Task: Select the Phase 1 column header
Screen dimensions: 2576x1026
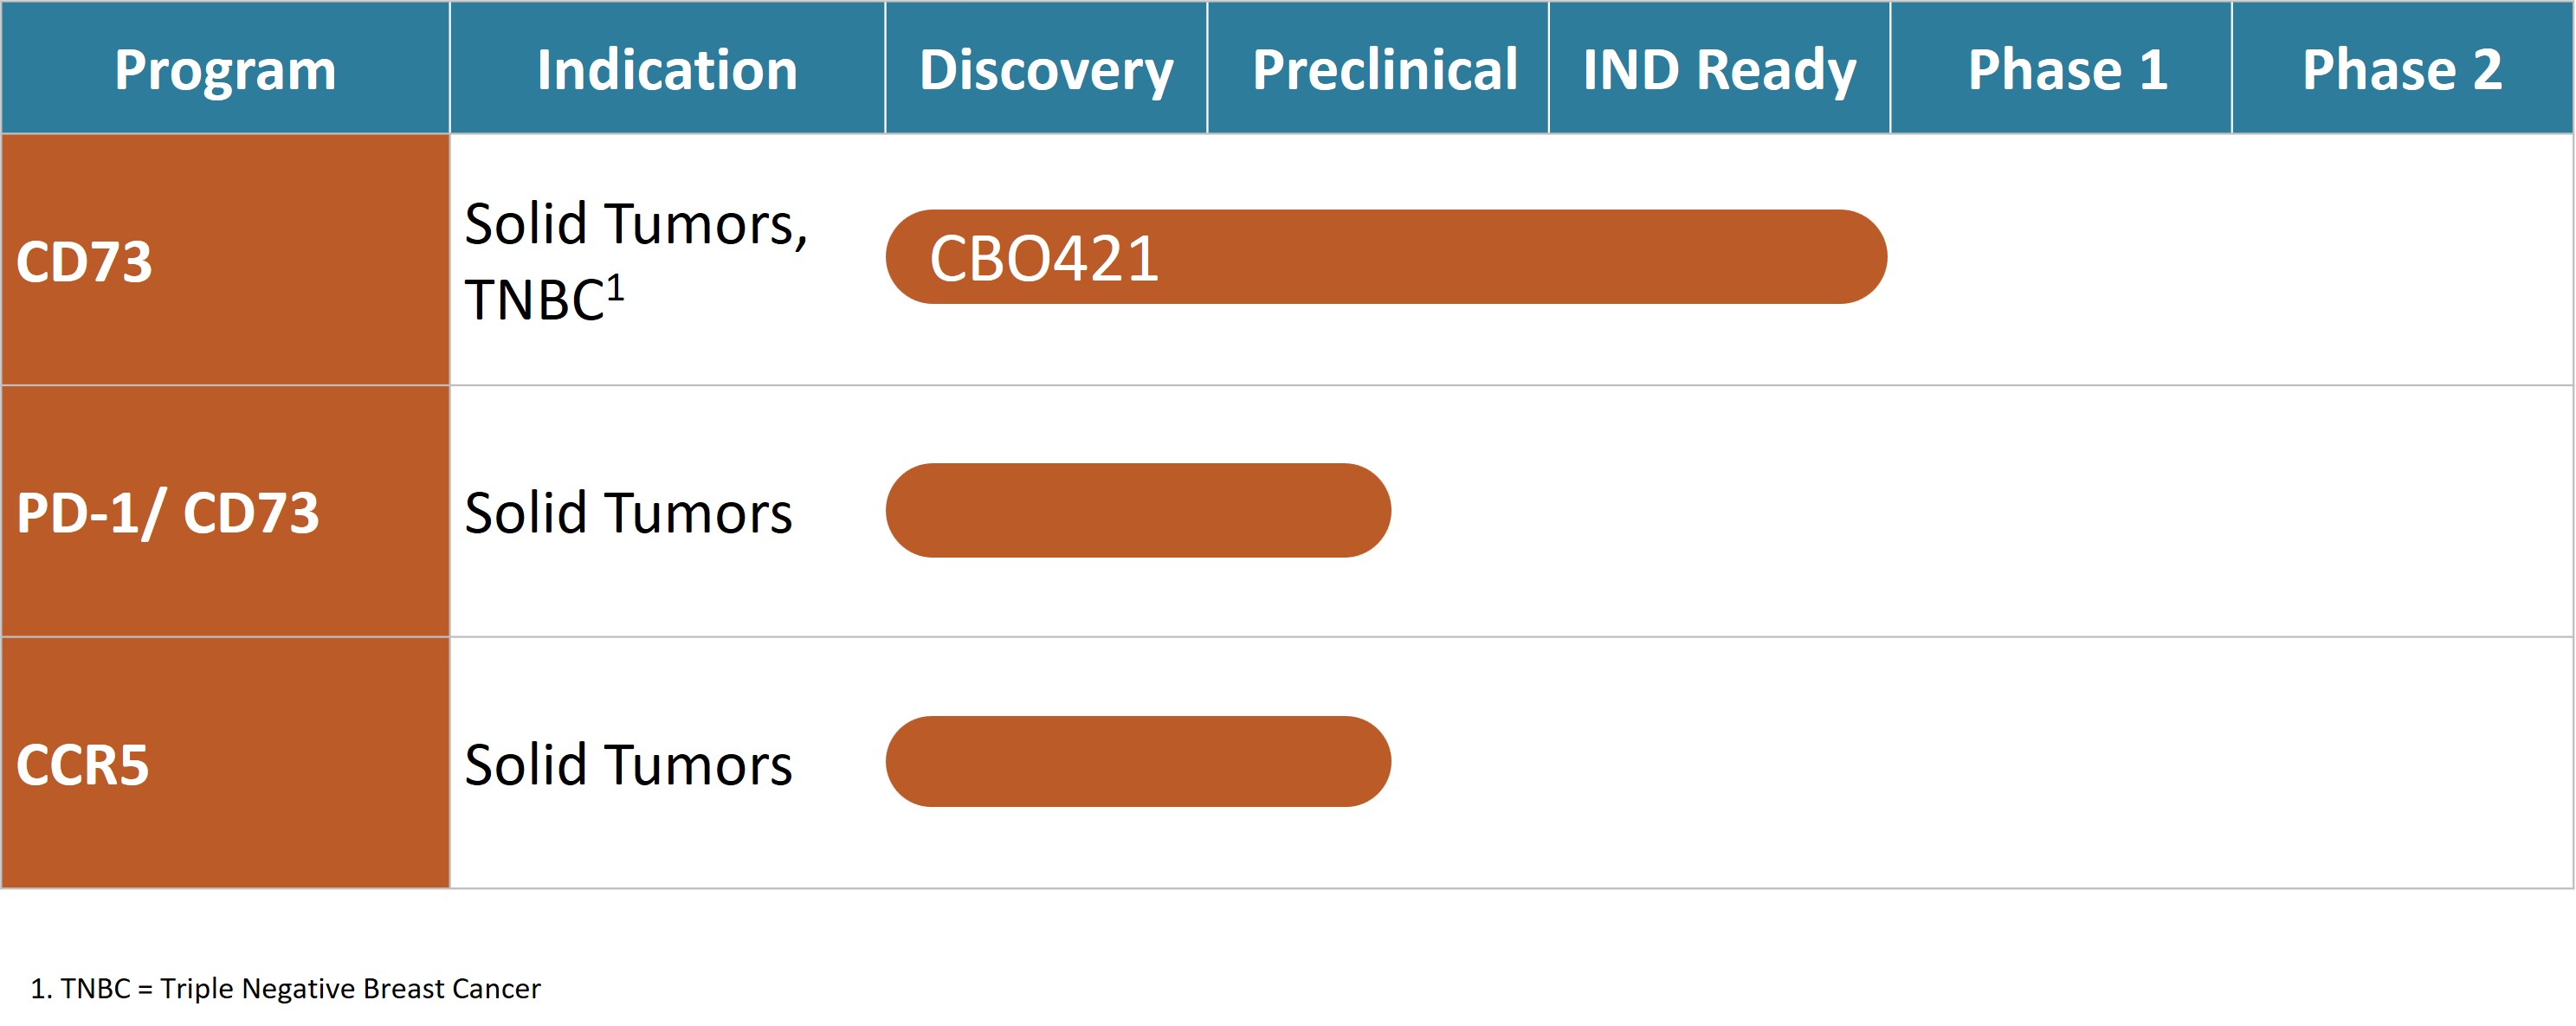Action: (2067, 69)
